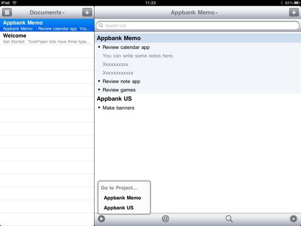Tap the document list icon in Documents header

[x=7, y=13]
